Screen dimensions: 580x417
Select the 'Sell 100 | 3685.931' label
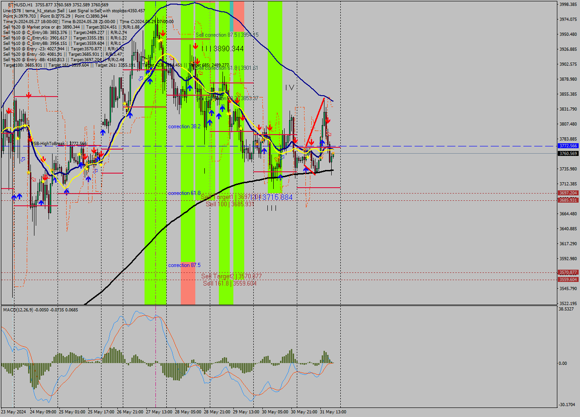tap(231, 204)
